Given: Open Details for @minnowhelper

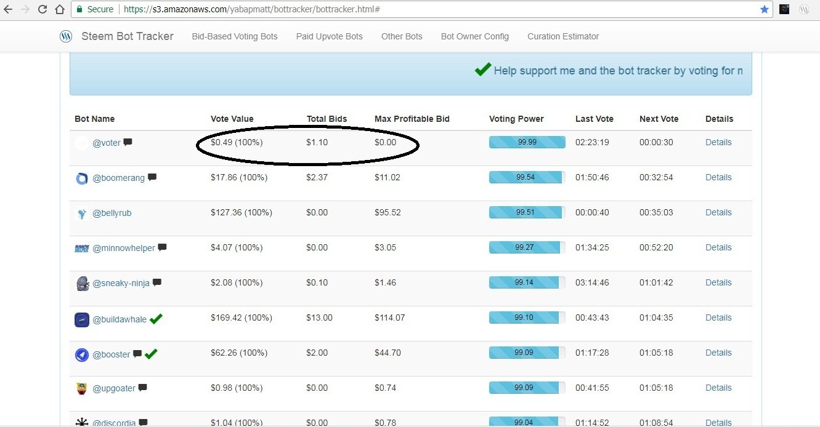Looking at the screenshot, I should pos(718,247).
